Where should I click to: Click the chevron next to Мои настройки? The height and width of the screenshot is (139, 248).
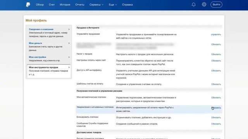(x=69, y=57)
